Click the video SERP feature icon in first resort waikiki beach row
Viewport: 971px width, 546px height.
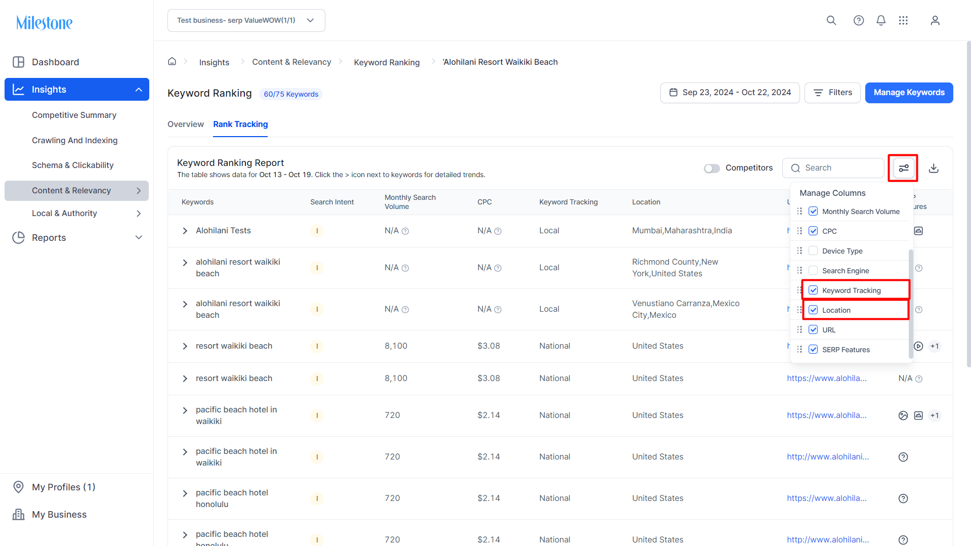point(918,346)
